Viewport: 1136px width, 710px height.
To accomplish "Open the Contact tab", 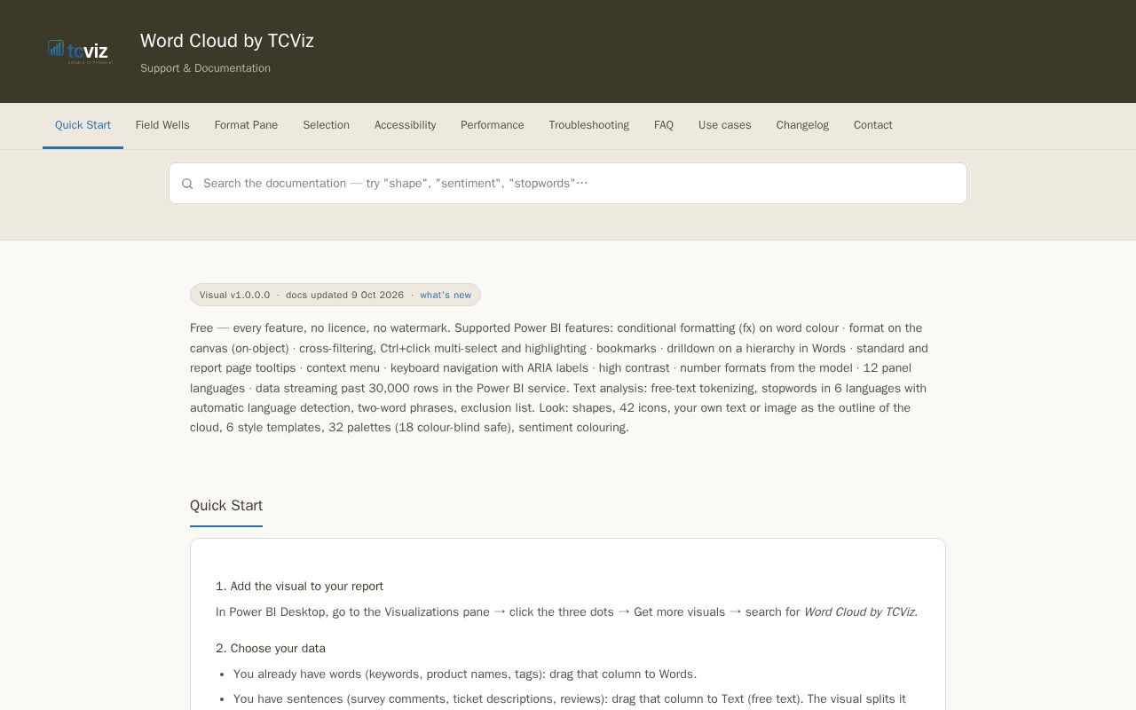I will click(x=873, y=125).
